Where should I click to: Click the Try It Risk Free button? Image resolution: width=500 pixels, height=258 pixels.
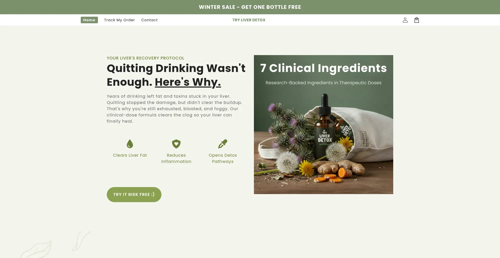[134, 195]
